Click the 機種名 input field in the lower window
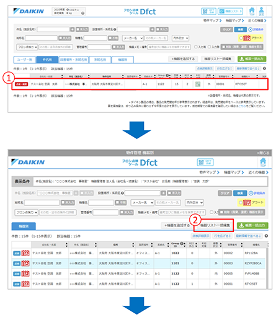This screenshot has width=276, height=317. tap(101, 203)
